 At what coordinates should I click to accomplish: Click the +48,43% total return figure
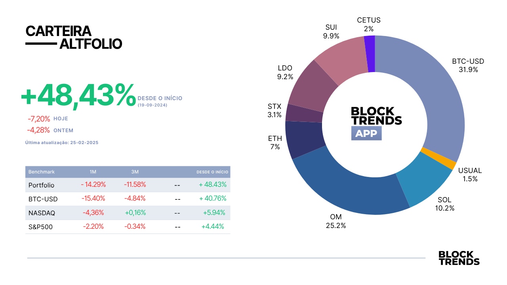point(78,95)
